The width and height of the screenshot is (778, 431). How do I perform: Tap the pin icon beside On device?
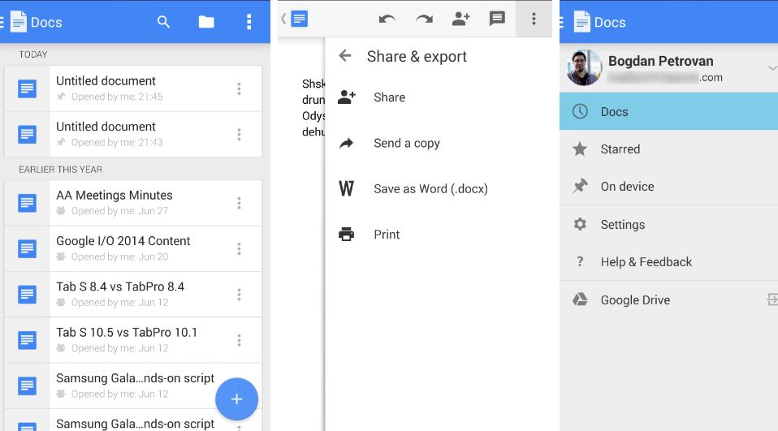(x=580, y=186)
